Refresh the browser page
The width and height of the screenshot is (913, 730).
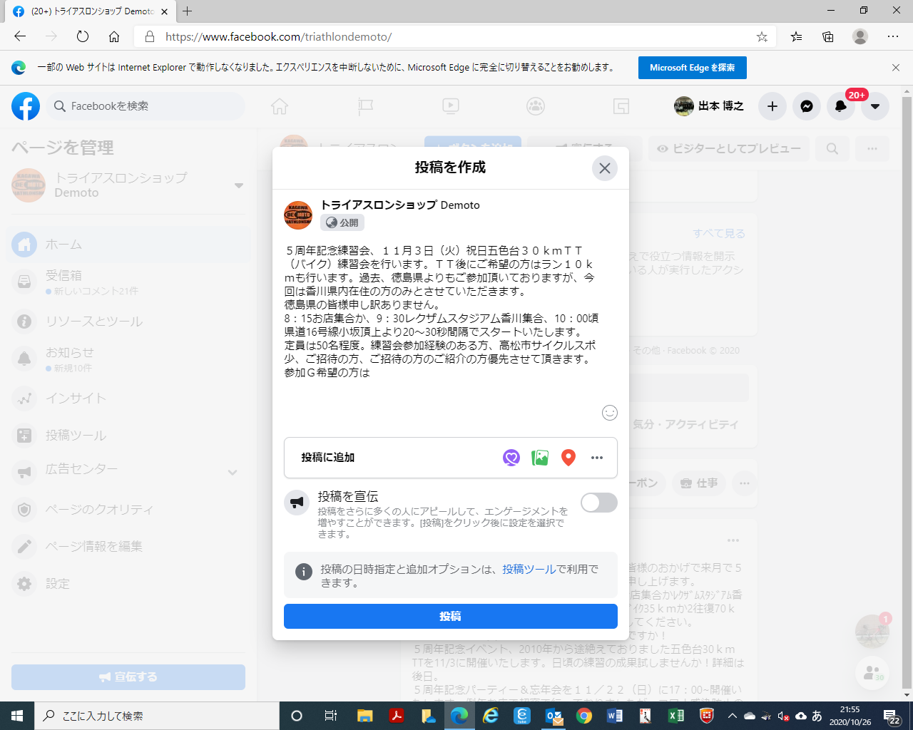pyautogui.click(x=83, y=36)
